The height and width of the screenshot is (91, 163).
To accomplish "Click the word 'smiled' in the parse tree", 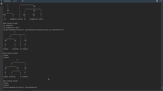I will pyautogui.click(x=20, y=19).
